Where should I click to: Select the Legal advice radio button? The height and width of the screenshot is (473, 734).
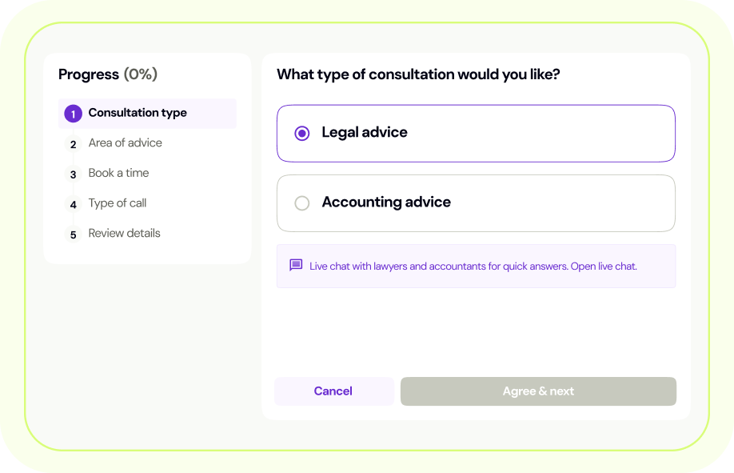[301, 133]
